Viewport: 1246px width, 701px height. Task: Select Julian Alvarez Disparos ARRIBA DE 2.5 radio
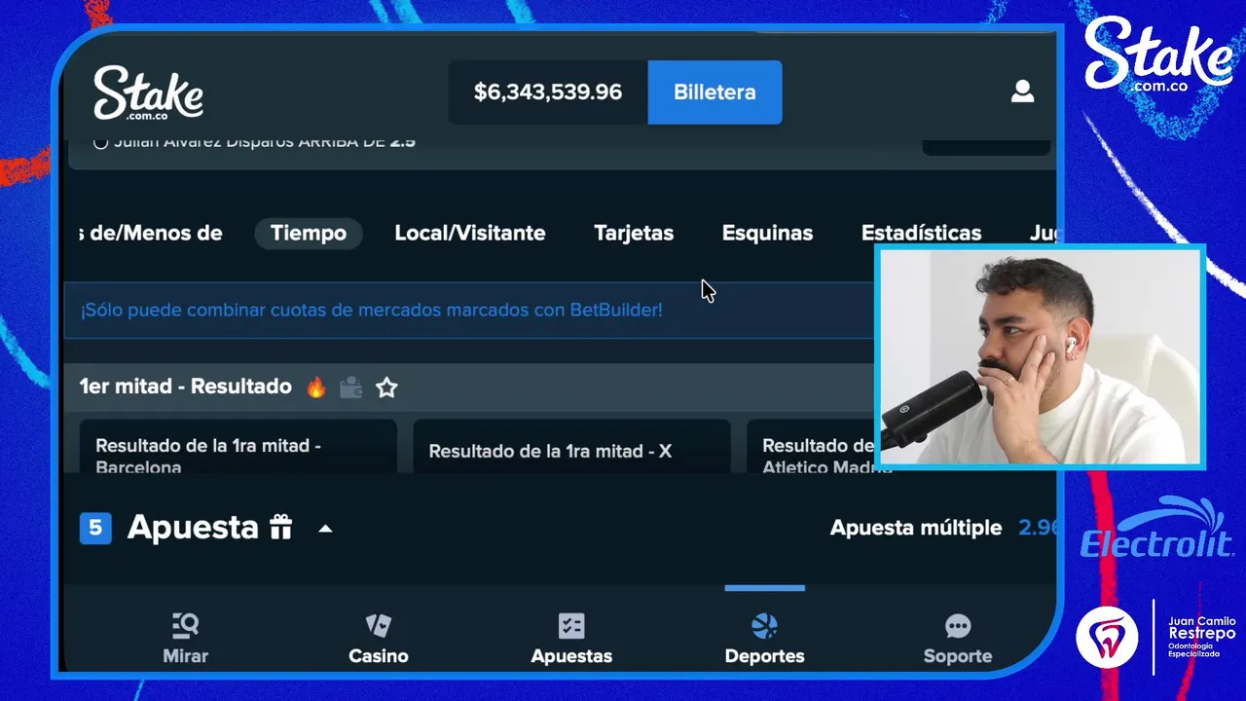100,142
